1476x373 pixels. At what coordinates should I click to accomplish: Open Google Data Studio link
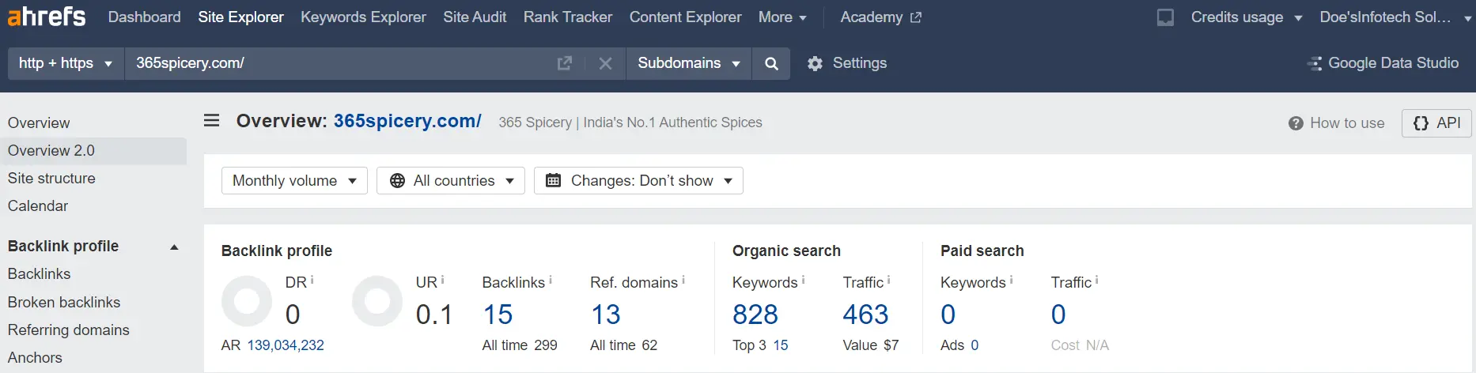click(x=1393, y=63)
